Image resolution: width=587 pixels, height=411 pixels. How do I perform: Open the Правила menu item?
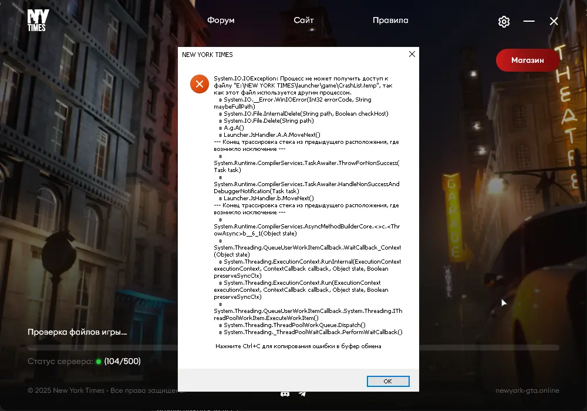point(390,21)
